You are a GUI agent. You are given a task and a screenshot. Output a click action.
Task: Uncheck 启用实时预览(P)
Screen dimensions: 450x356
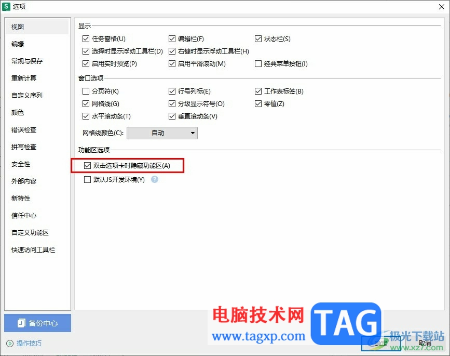[86, 63]
